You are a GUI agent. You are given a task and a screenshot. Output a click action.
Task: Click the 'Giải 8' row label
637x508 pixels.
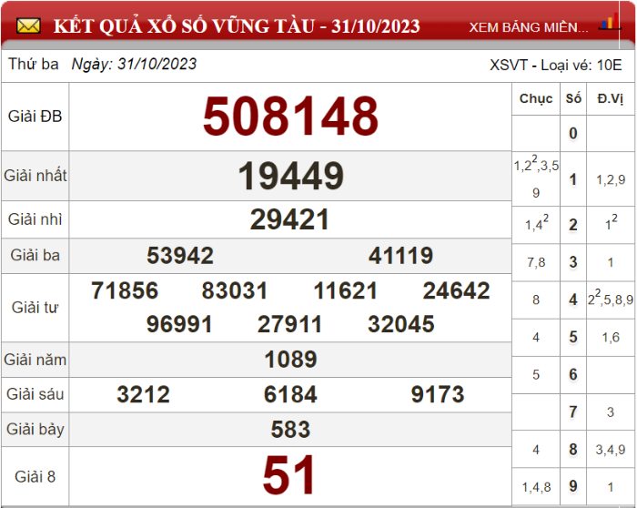click(x=35, y=477)
